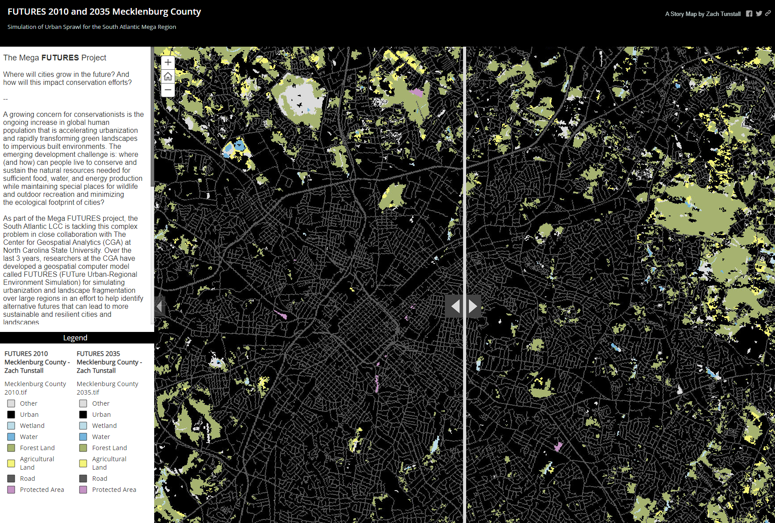This screenshot has height=523, width=775.
Task: Click the 2010 legend 'Wetland' label
Action: pos(32,426)
